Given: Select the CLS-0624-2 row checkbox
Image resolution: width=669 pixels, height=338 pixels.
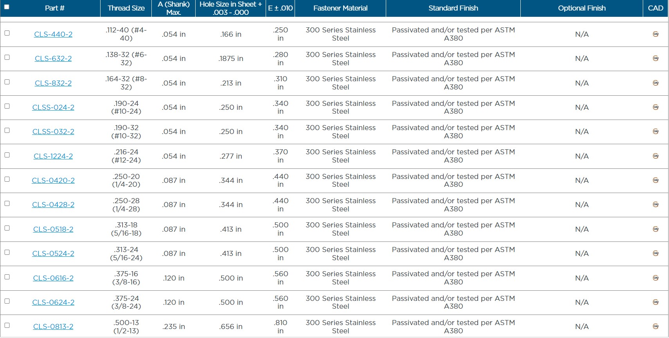Looking at the screenshot, I should (7, 301).
